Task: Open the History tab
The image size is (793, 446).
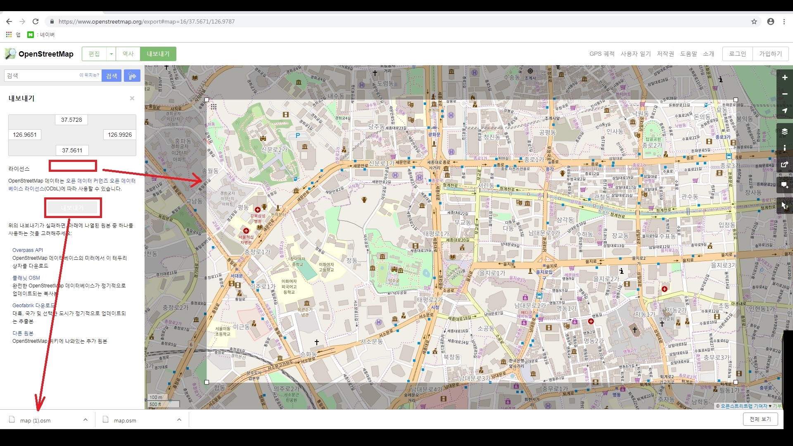Action: [128, 54]
